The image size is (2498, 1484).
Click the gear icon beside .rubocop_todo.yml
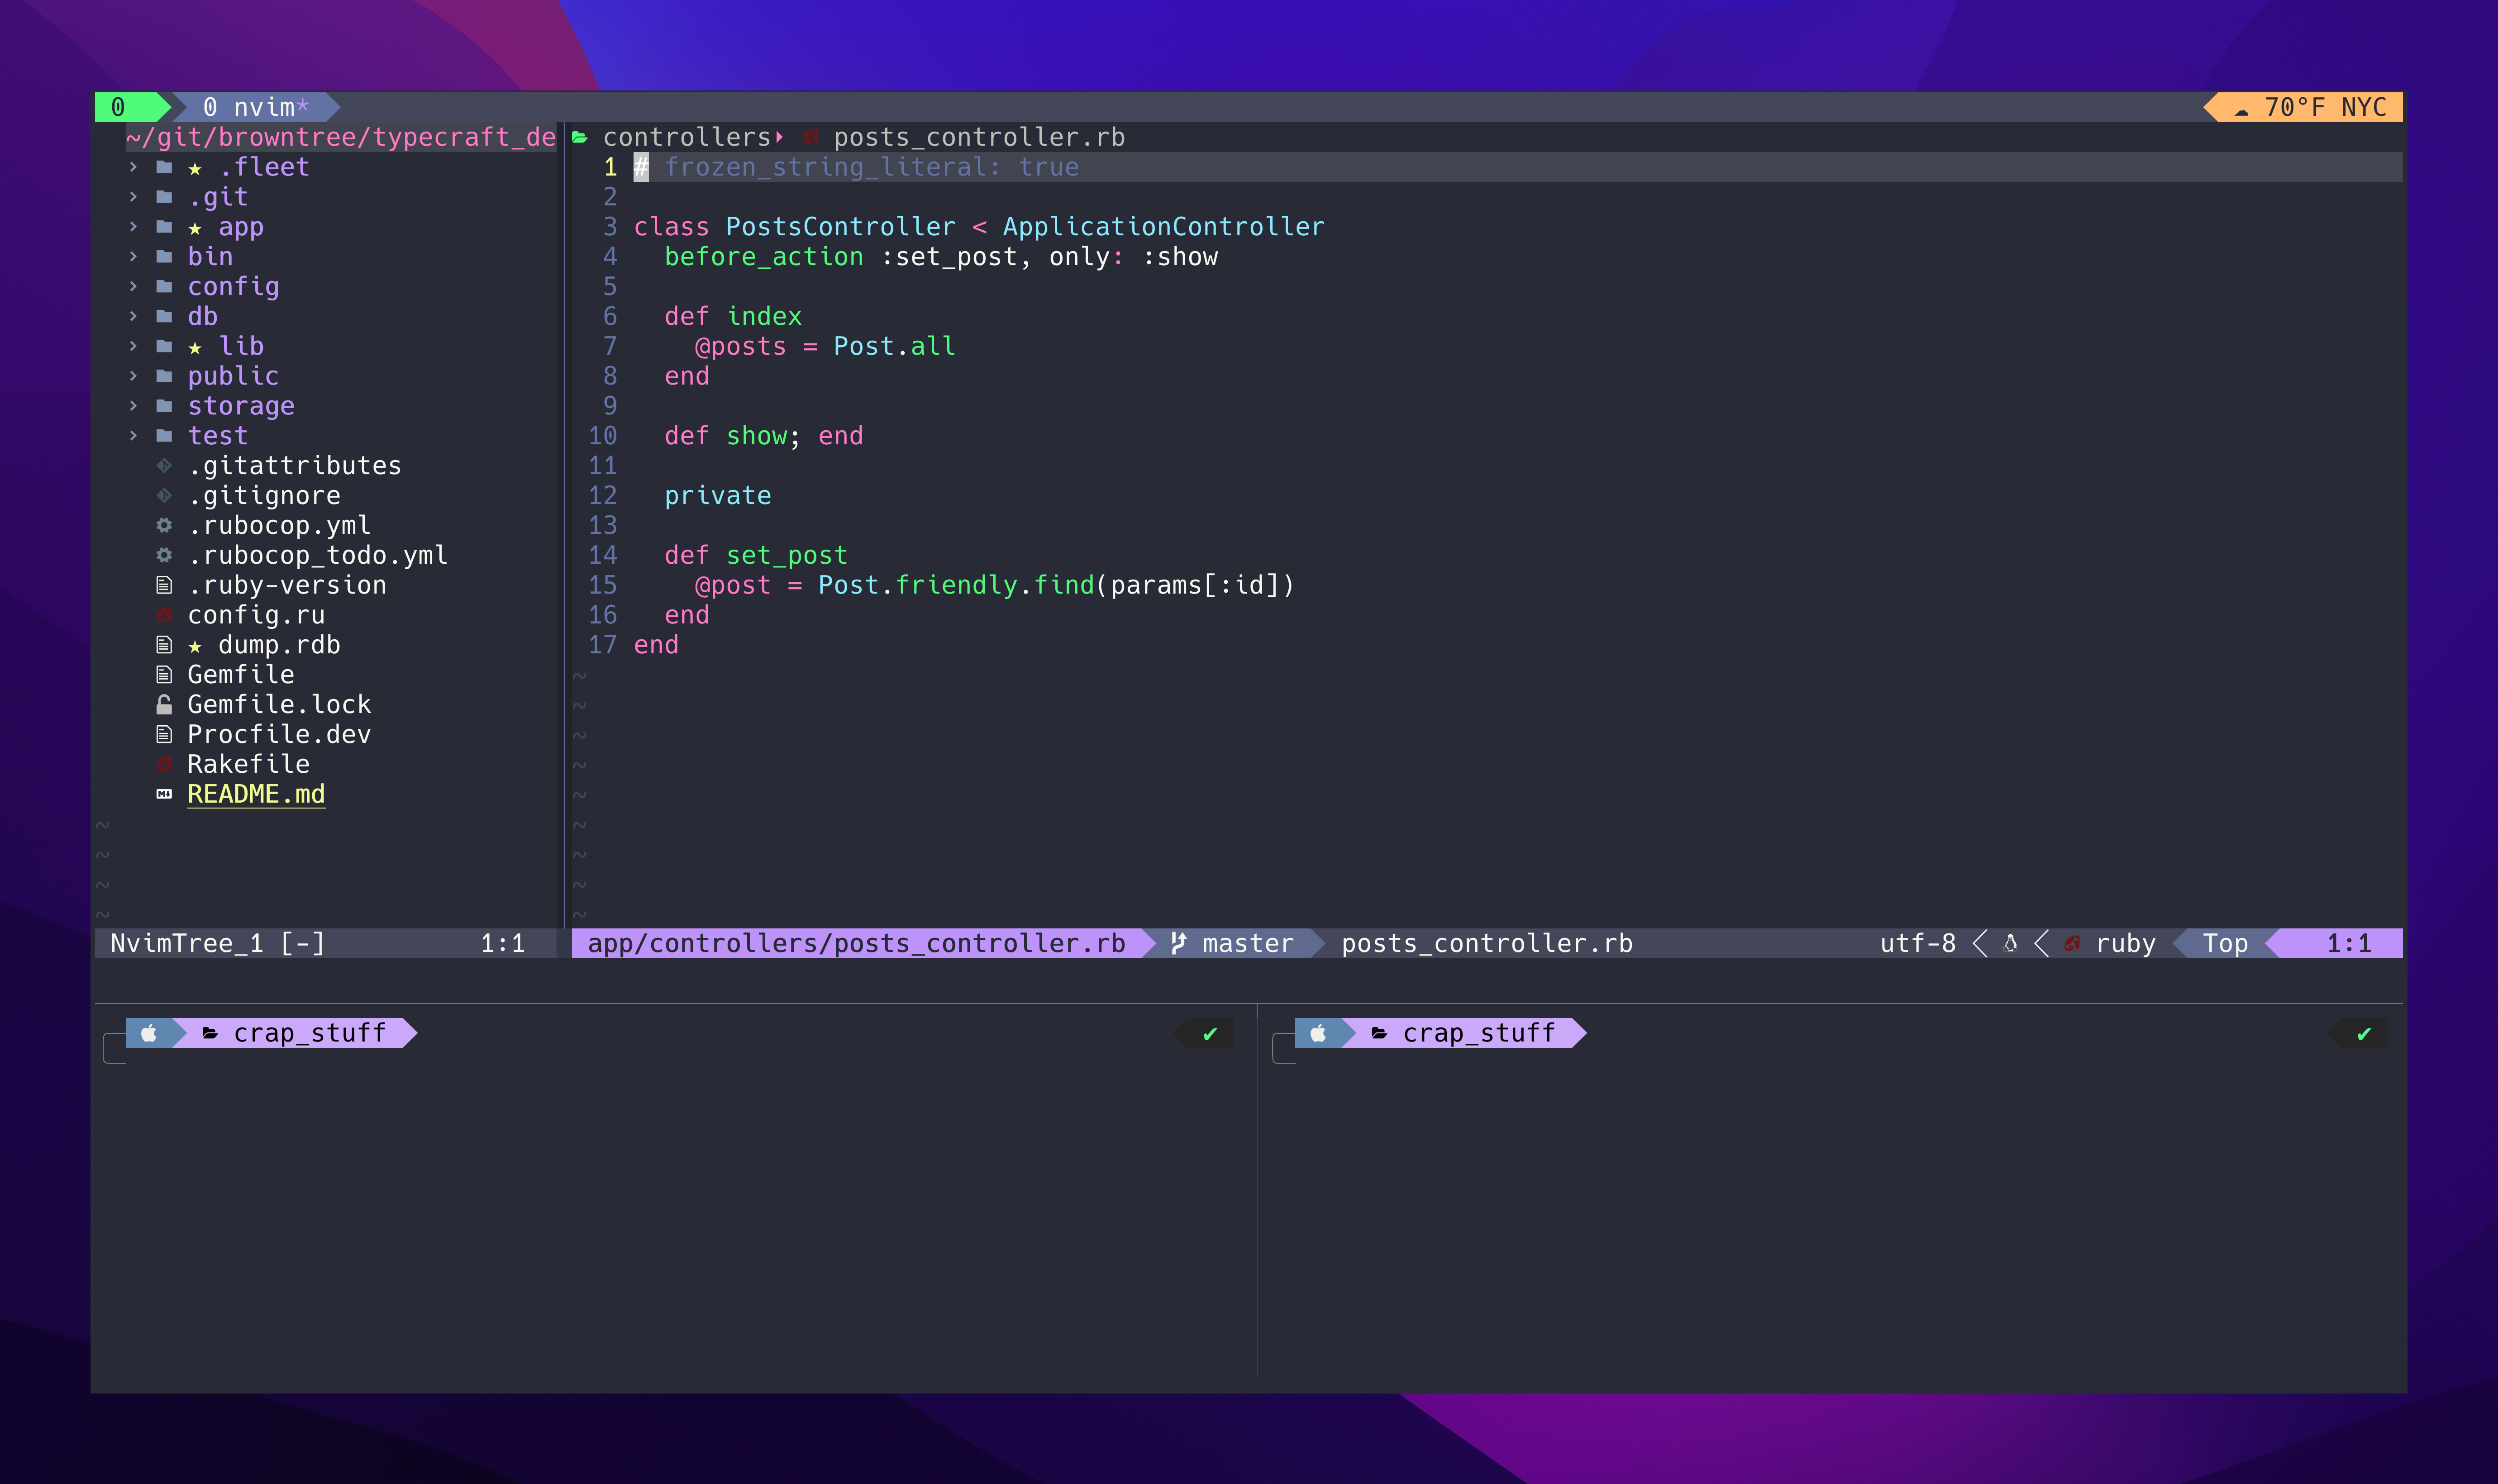(x=164, y=555)
